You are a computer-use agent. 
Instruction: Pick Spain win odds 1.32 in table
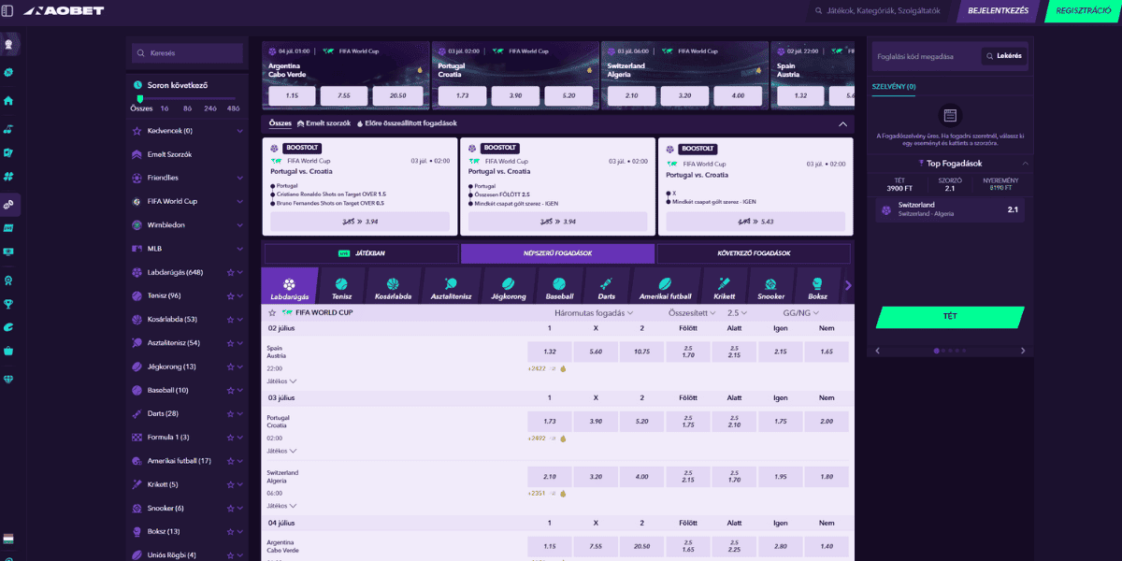[550, 352]
